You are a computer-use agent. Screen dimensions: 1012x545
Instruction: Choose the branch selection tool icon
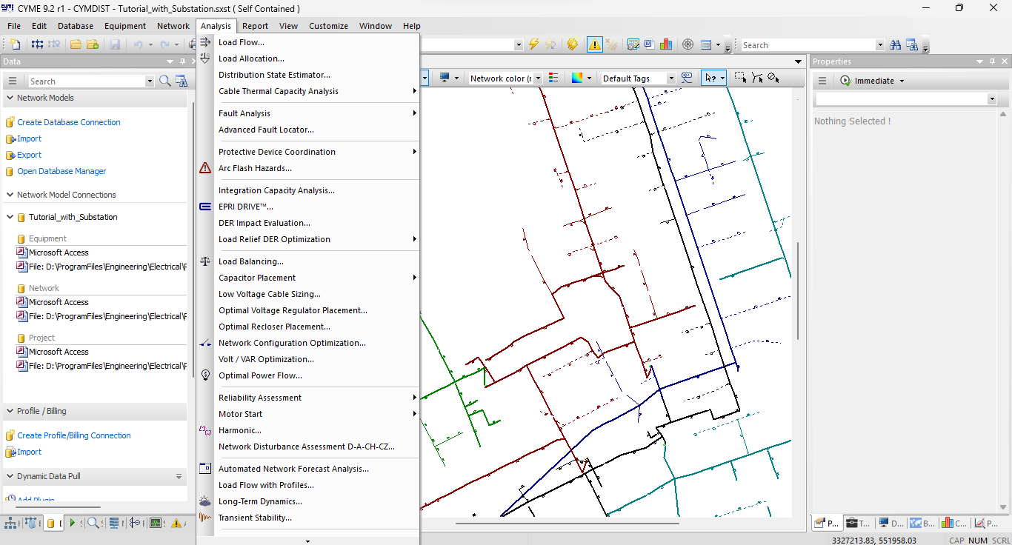(756, 78)
